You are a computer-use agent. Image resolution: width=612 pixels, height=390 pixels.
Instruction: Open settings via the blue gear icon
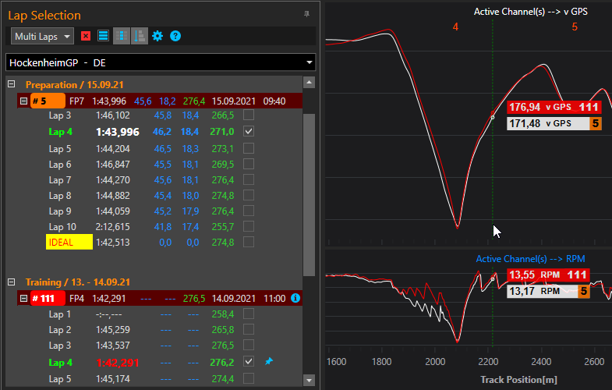157,36
